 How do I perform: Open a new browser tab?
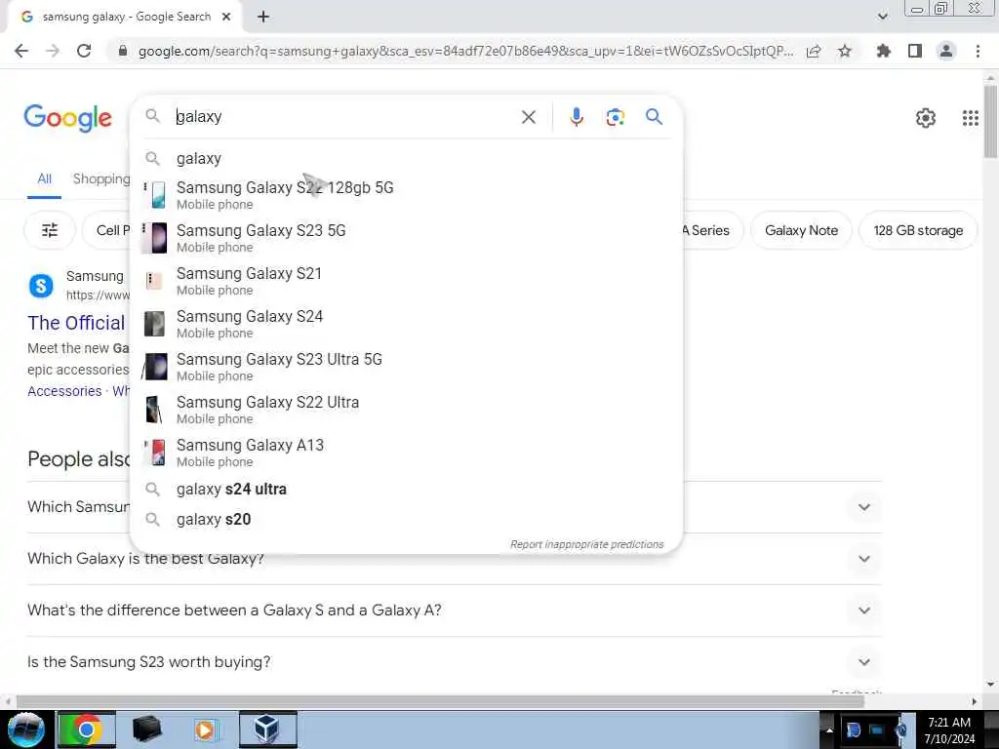click(x=263, y=18)
